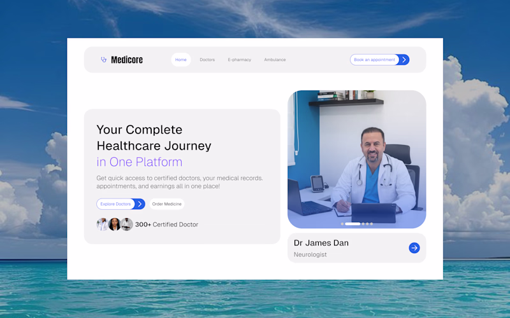The height and width of the screenshot is (318, 510).
Task: Select the active elongated carousel indicator
Action: 353,224
